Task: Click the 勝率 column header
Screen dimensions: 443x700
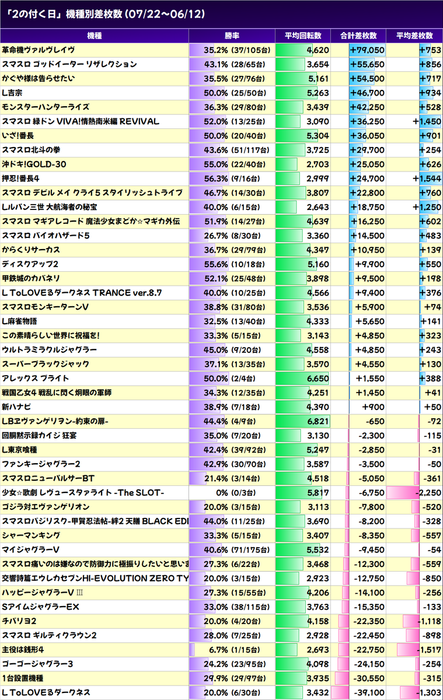Action: pos(232,36)
